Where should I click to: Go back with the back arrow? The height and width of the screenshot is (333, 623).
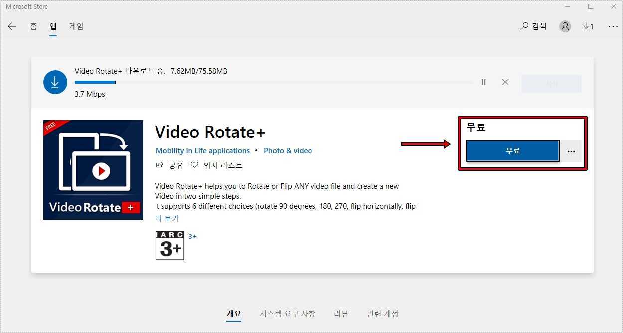pyautogui.click(x=12, y=26)
